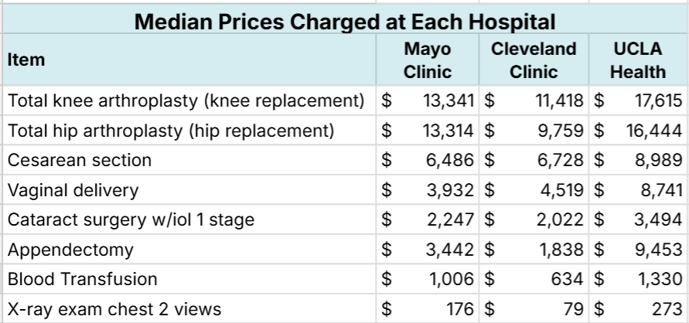Click the Total knee arthroplasty row label
Viewport: 689px width, 323px height.
(x=186, y=100)
